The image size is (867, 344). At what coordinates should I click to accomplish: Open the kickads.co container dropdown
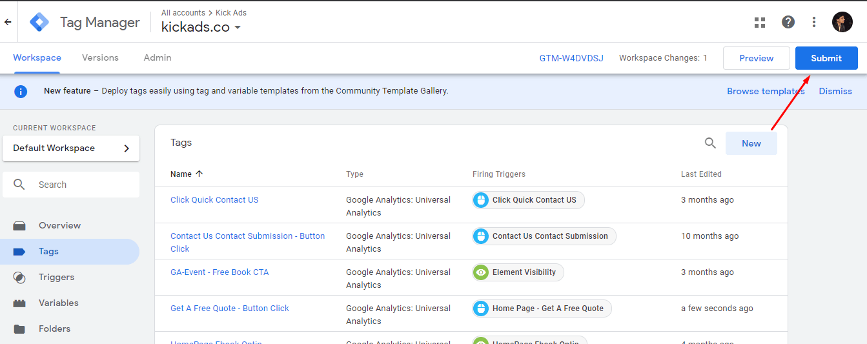(201, 27)
